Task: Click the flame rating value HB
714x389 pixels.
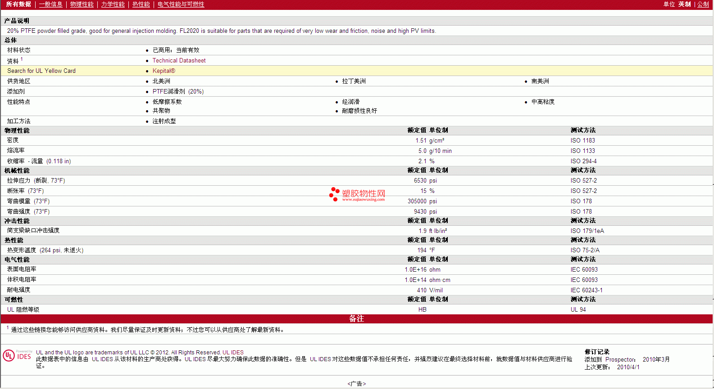Action: click(x=422, y=310)
